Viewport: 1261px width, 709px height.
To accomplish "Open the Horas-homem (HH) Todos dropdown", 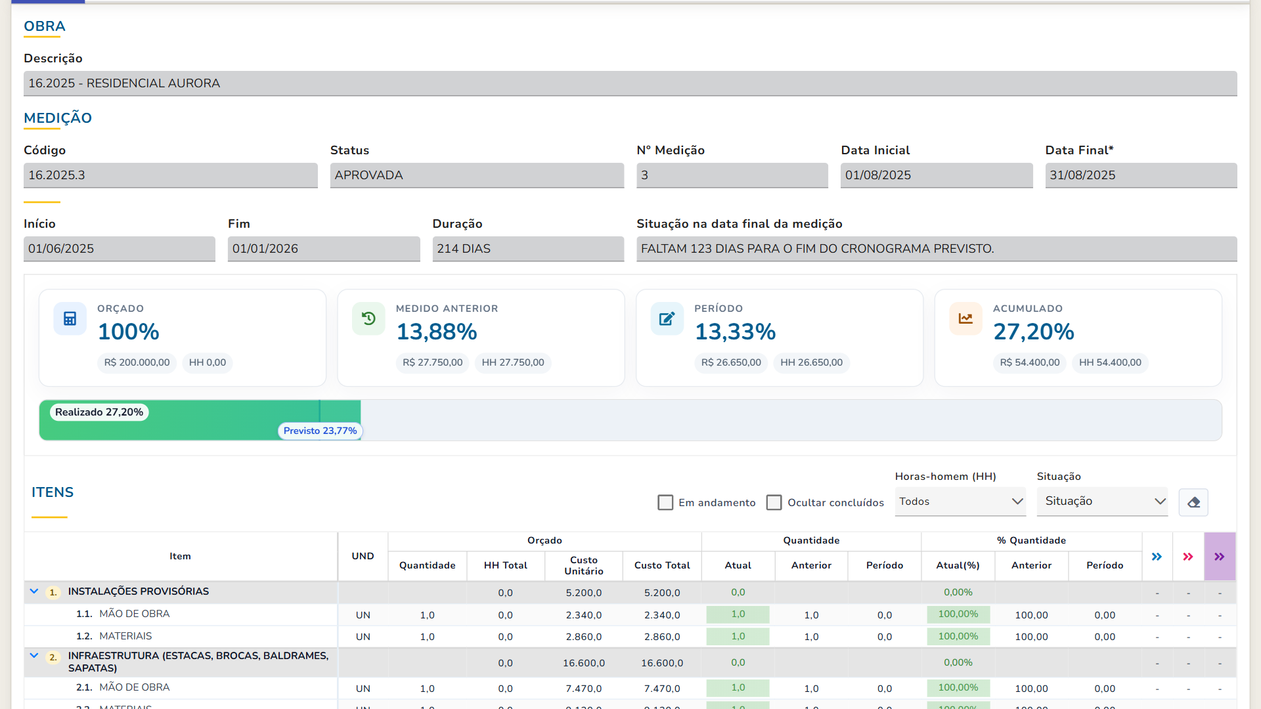I will [960, 502].
